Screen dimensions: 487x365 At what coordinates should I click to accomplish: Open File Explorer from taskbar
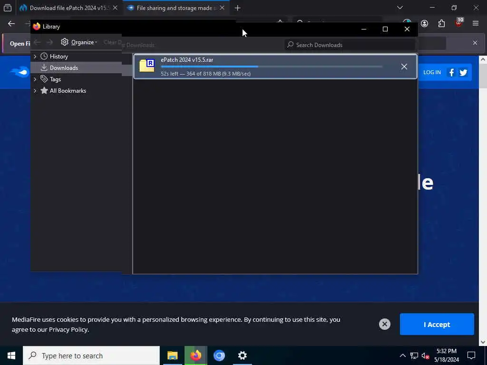click(x=172, y=355)
